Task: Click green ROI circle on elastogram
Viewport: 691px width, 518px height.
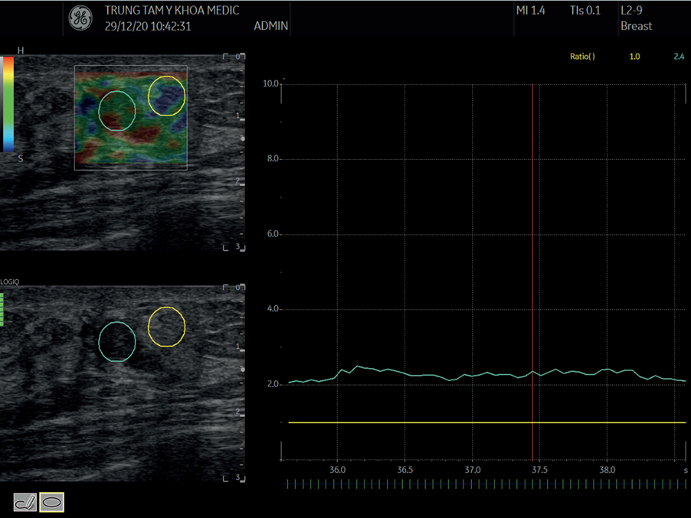Action: tap(117, 110)
